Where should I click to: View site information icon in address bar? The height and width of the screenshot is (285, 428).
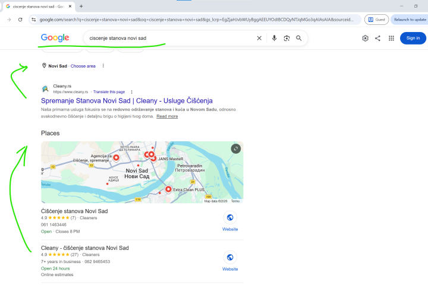[33, 20]
